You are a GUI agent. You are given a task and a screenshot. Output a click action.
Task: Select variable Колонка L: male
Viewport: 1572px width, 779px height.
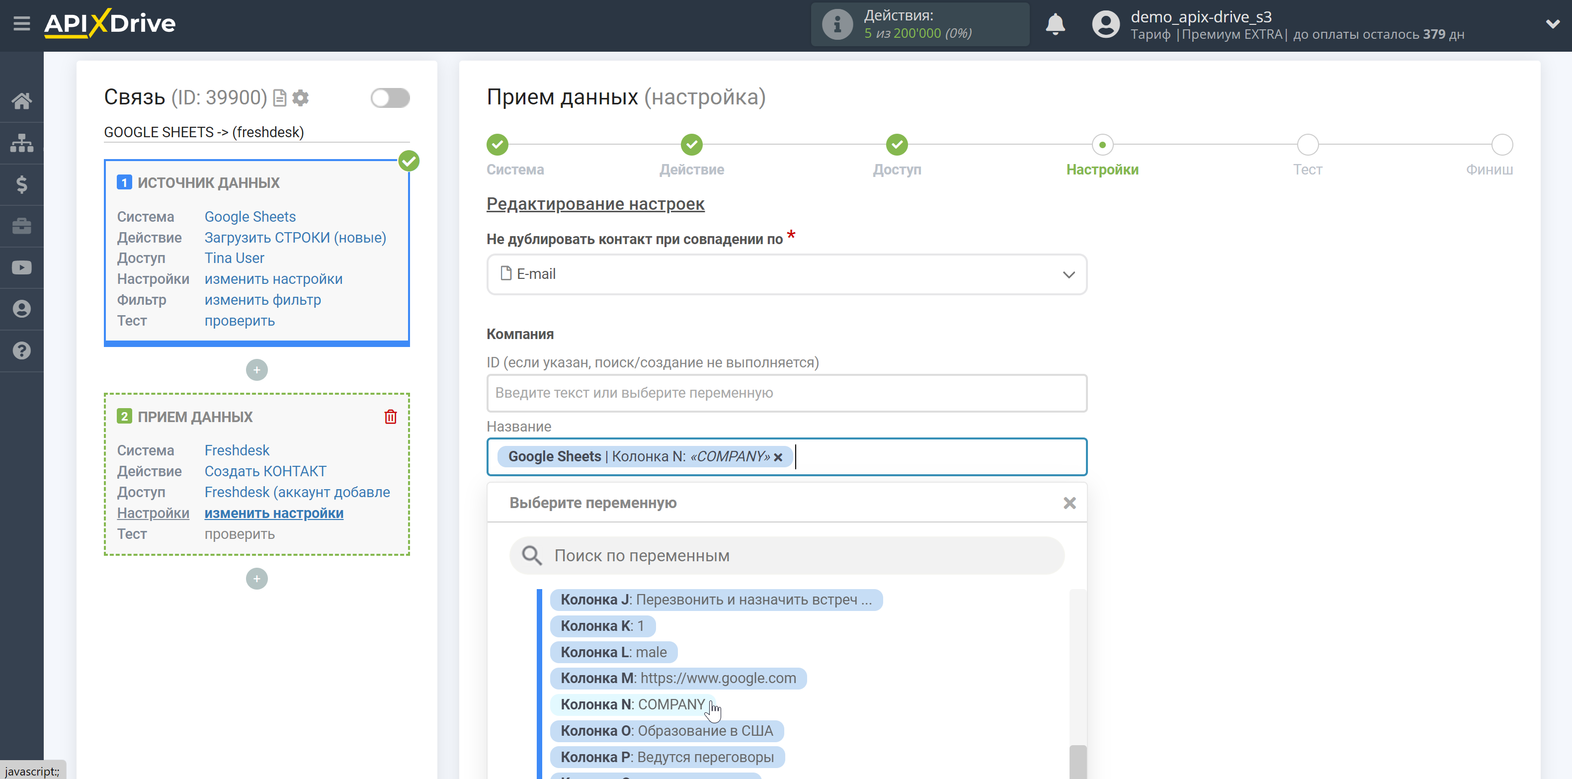point(613,652)
